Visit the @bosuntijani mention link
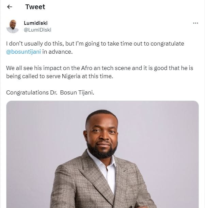Image resolution: width=205 pixels, height=208 pixels. pos(23,52)
